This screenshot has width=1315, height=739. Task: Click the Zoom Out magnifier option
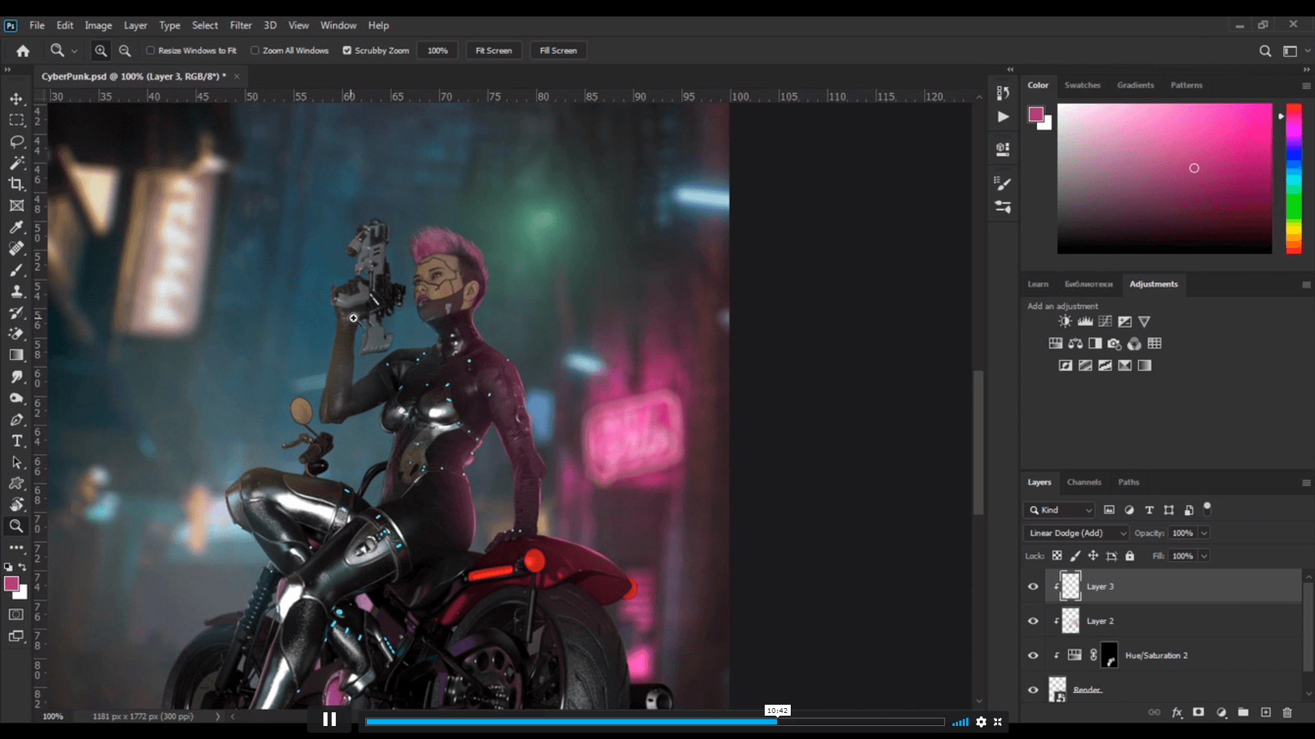pyautogui.click(x=125, y=51)
